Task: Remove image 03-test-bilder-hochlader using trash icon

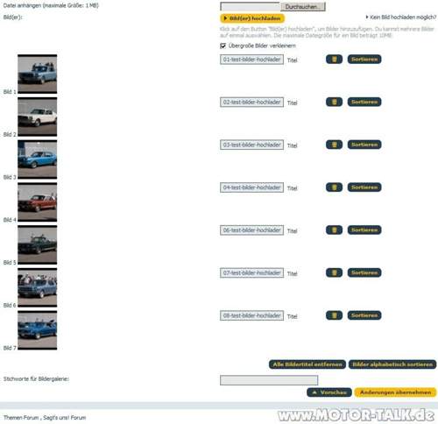Action: (334, 145)
